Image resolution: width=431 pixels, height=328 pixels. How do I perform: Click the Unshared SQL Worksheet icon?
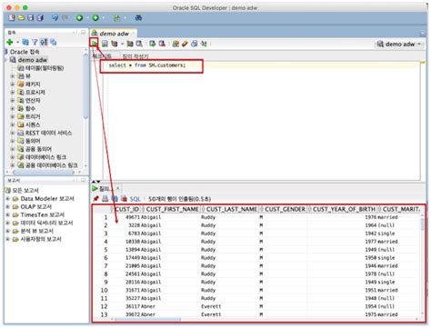(x=175, y=44)
